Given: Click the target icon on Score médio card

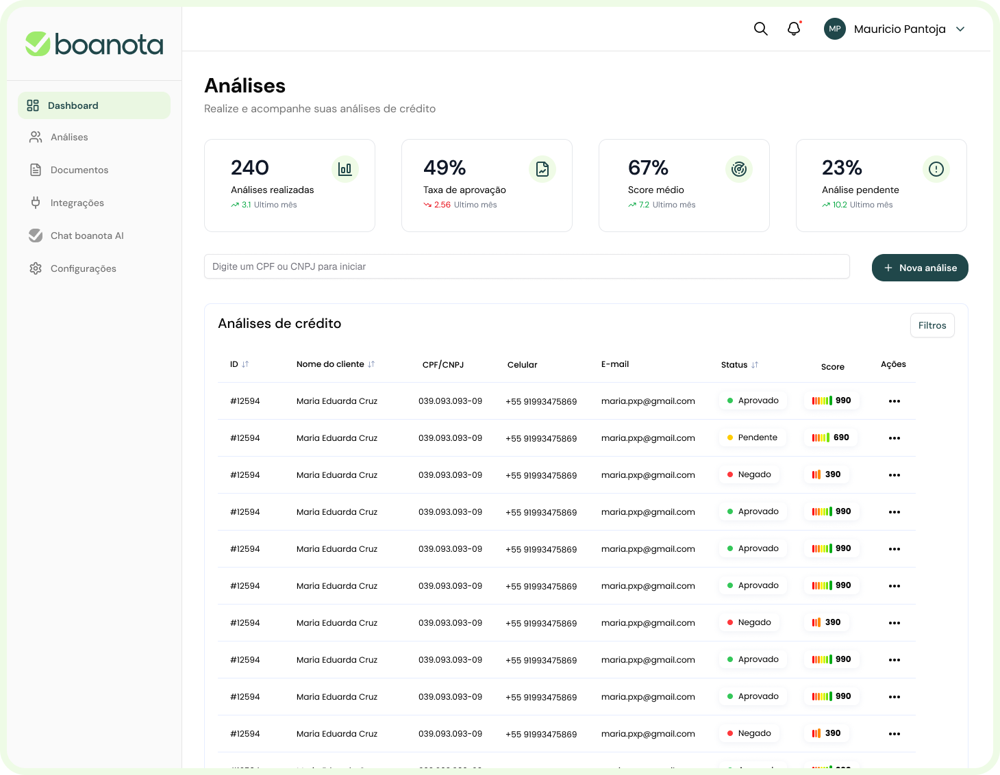Looking at the screenshot, I should click(x=739, y=169).
